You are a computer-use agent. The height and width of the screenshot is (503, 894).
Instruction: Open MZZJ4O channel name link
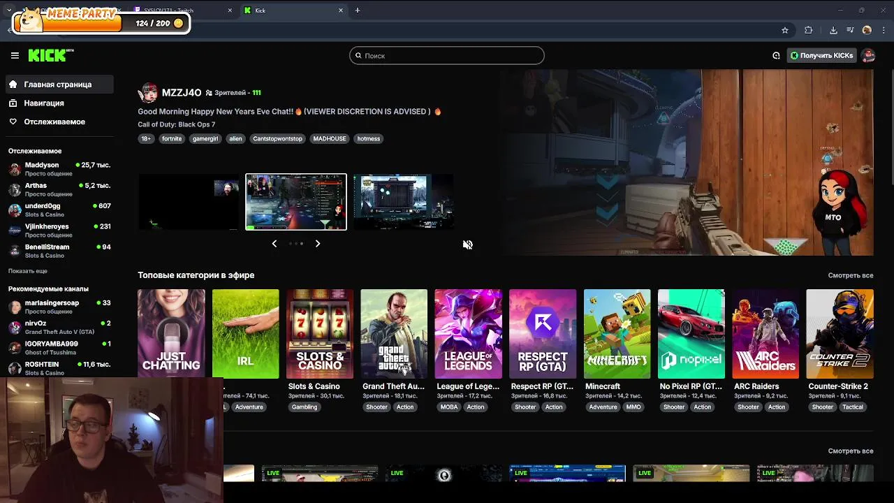(182, 92)
